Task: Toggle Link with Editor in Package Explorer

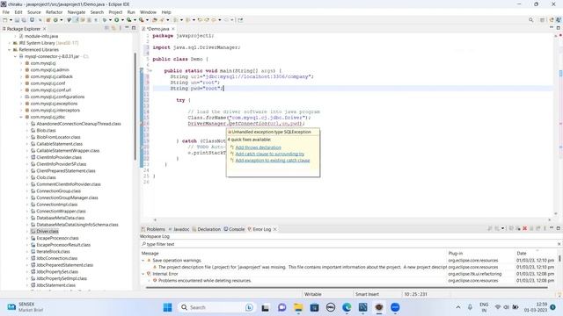Action: click(x=113, y=28)
